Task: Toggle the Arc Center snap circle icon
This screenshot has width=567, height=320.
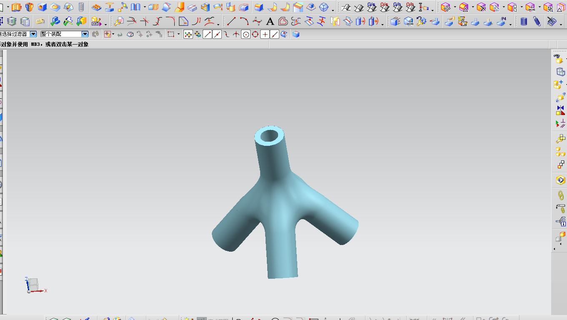Action: tap(246, 35)
